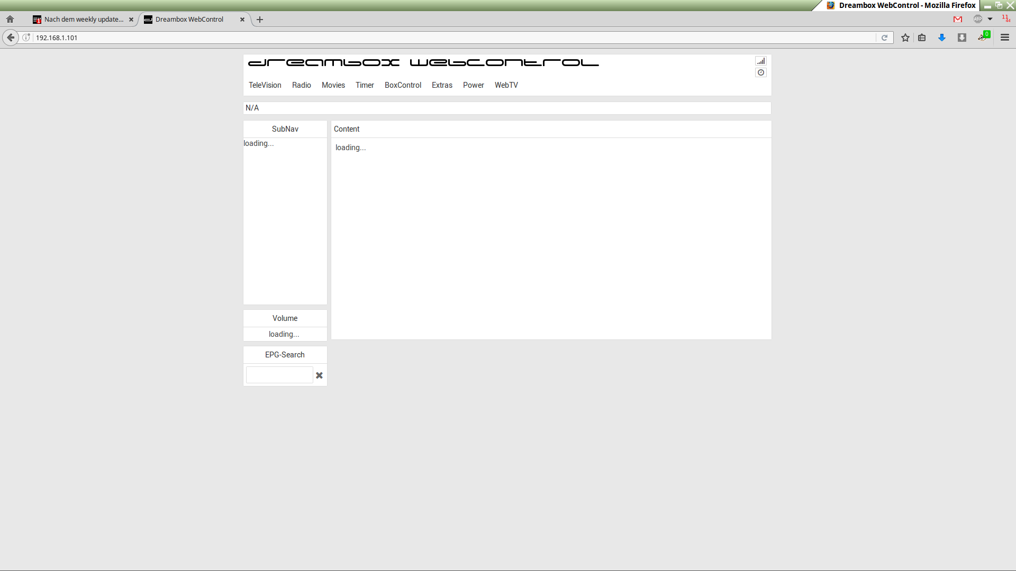
Task: Show bookmarks list icon
Action: pos(922,38)
